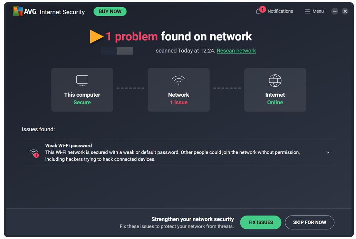Expand the Weak Wi-Fi password details
The width and height of the screenshot is (356, 239).
pyautogui.click(x=328, y=153)
